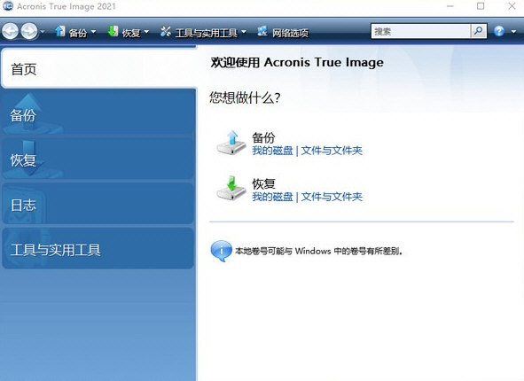
Task: Open the 备份 toolbar menu
Action: click(78, 33)
